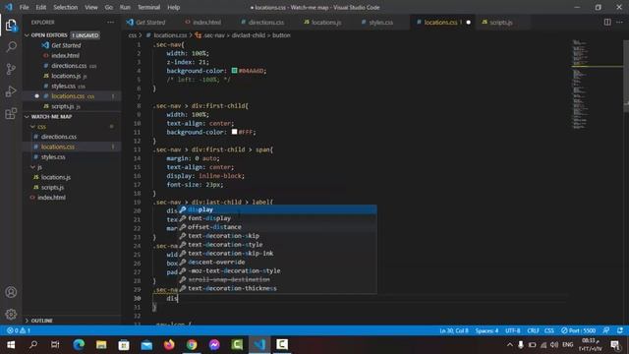The width and height of the screenshot is (629, 354).
Task: Open styles.css in the css folder
Action: click(x=53, y=157)
